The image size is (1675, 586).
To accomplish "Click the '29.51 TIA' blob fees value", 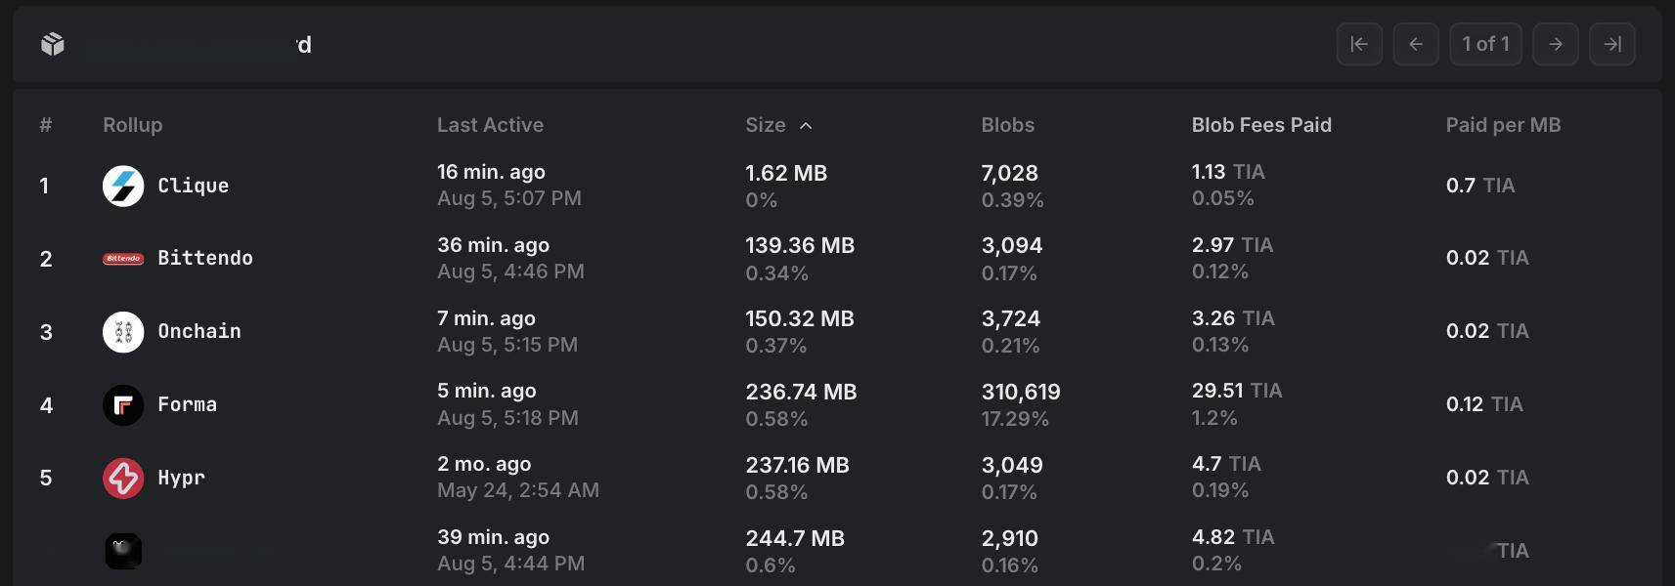I will [1237, 391].
